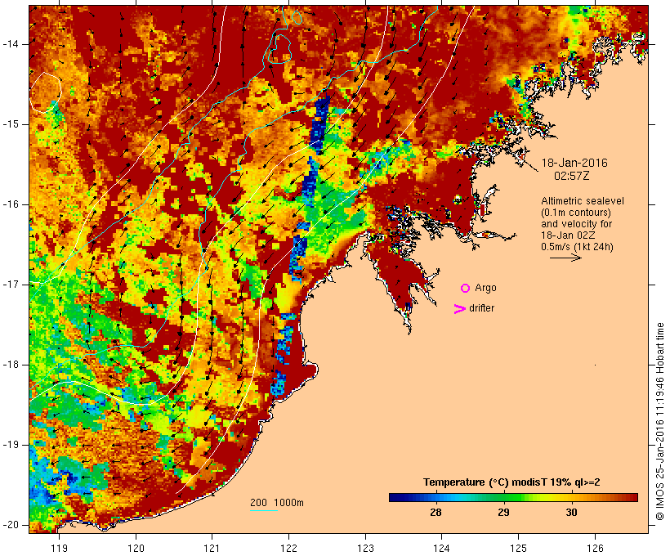Click the cyan 200m depth contour legend line
The height and width of the screenshot is (556, 670).
tap(264, 510)
